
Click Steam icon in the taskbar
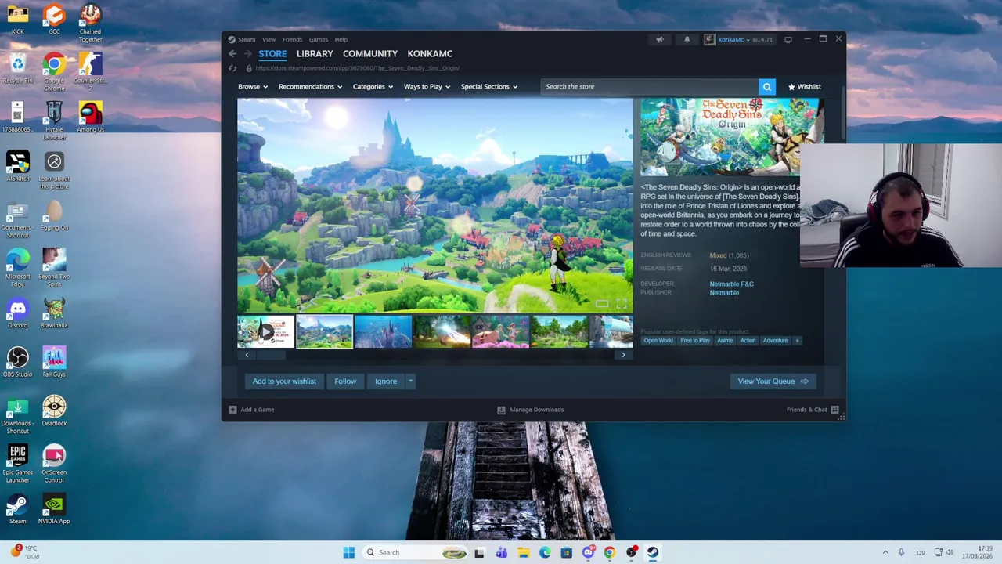click(x=652, y=552)
